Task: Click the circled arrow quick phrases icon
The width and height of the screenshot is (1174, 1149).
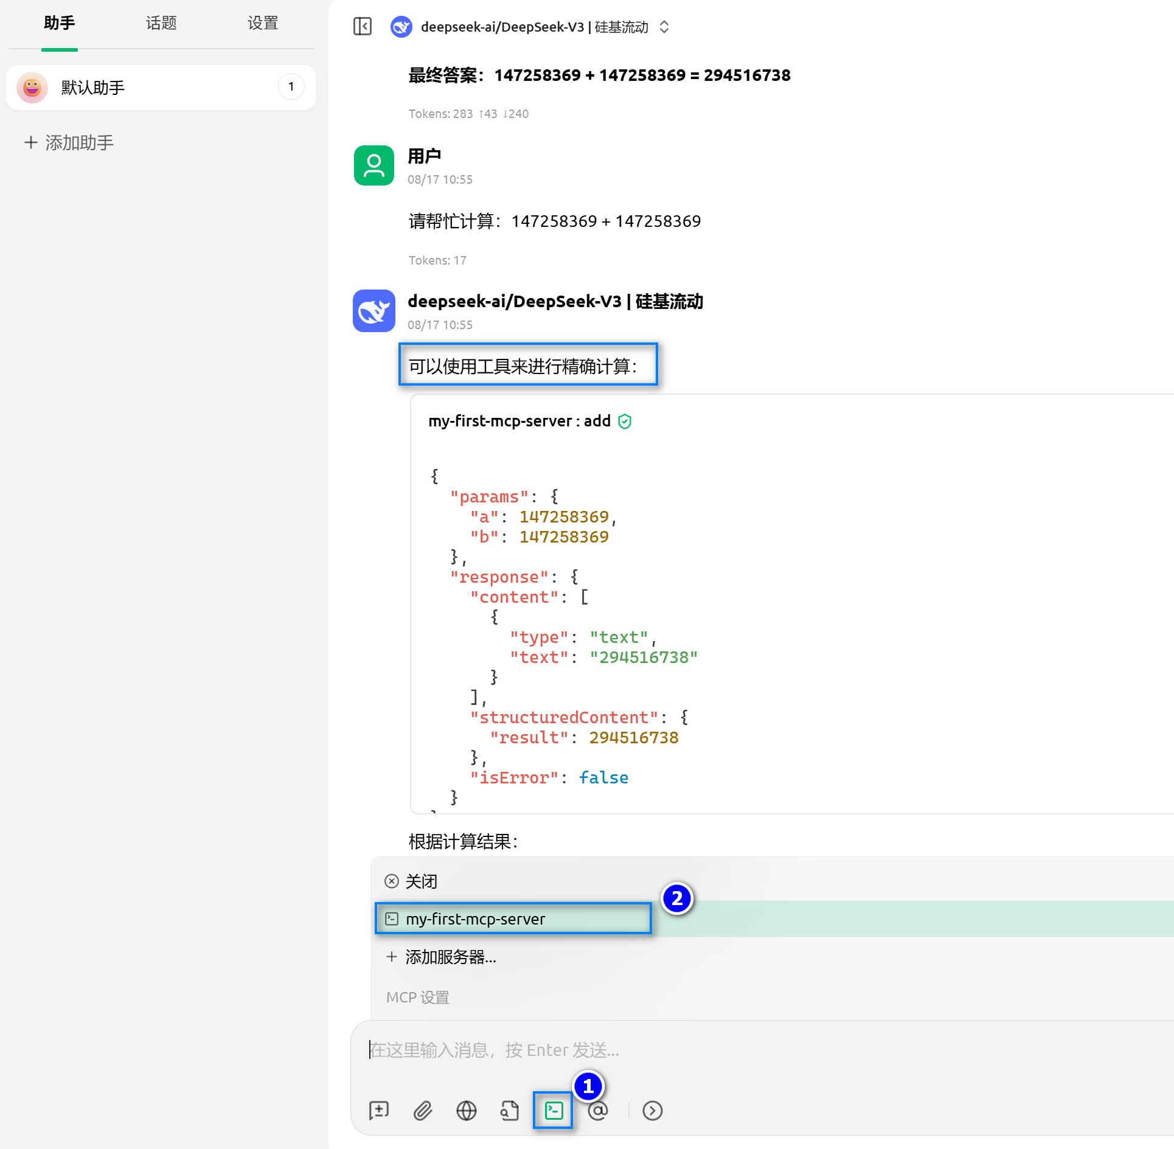Action: coord(653,1111)
